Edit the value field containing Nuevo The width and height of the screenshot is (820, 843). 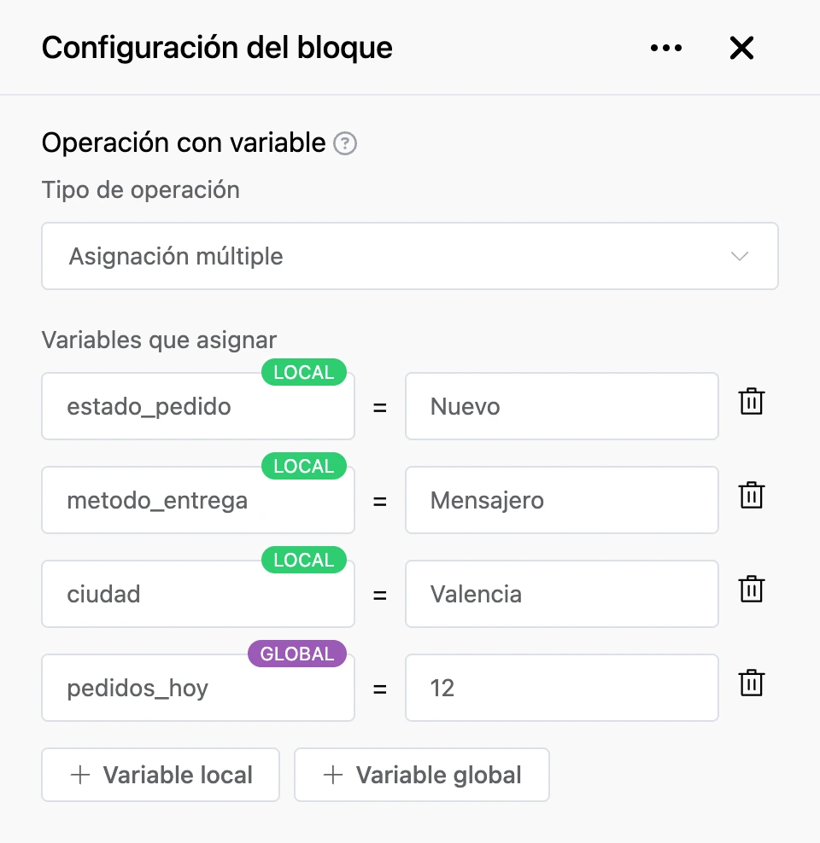tap(562, 406)
